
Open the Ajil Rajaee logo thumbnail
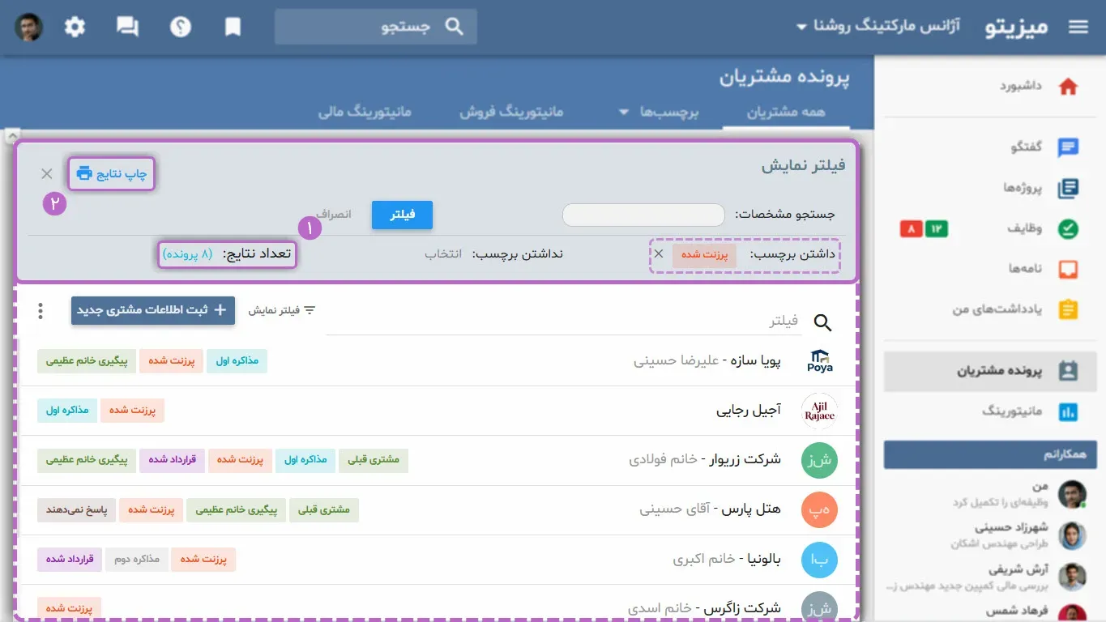[x=819, y=411]
